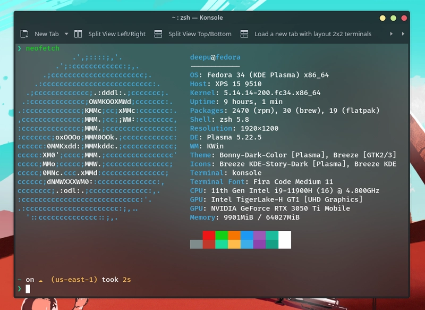Screen dimensions: 425x310
Task: Expand the first toolbar overflow arrow
Action: coord(392,34)
